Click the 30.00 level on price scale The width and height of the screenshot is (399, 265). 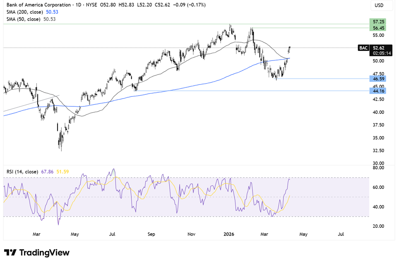[x=377, y=163]
